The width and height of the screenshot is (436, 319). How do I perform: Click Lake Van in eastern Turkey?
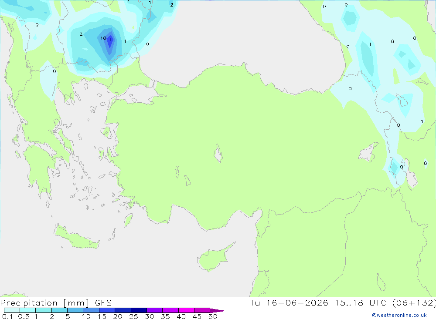coord(368,153)
